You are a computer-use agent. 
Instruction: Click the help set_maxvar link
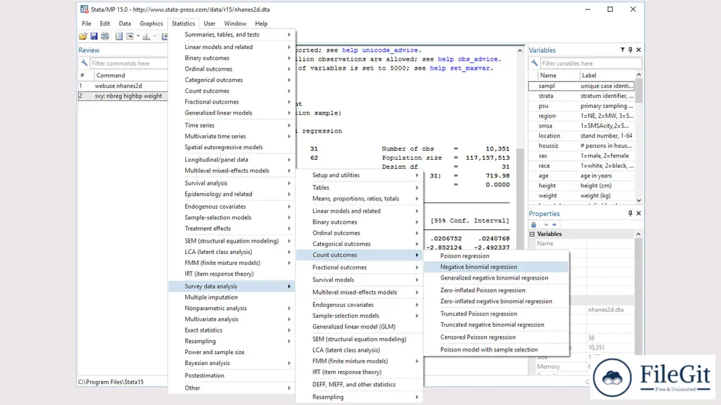pos(460,68)
